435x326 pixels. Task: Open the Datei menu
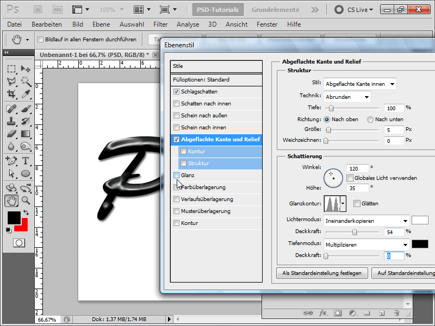[x=15, y=24]
